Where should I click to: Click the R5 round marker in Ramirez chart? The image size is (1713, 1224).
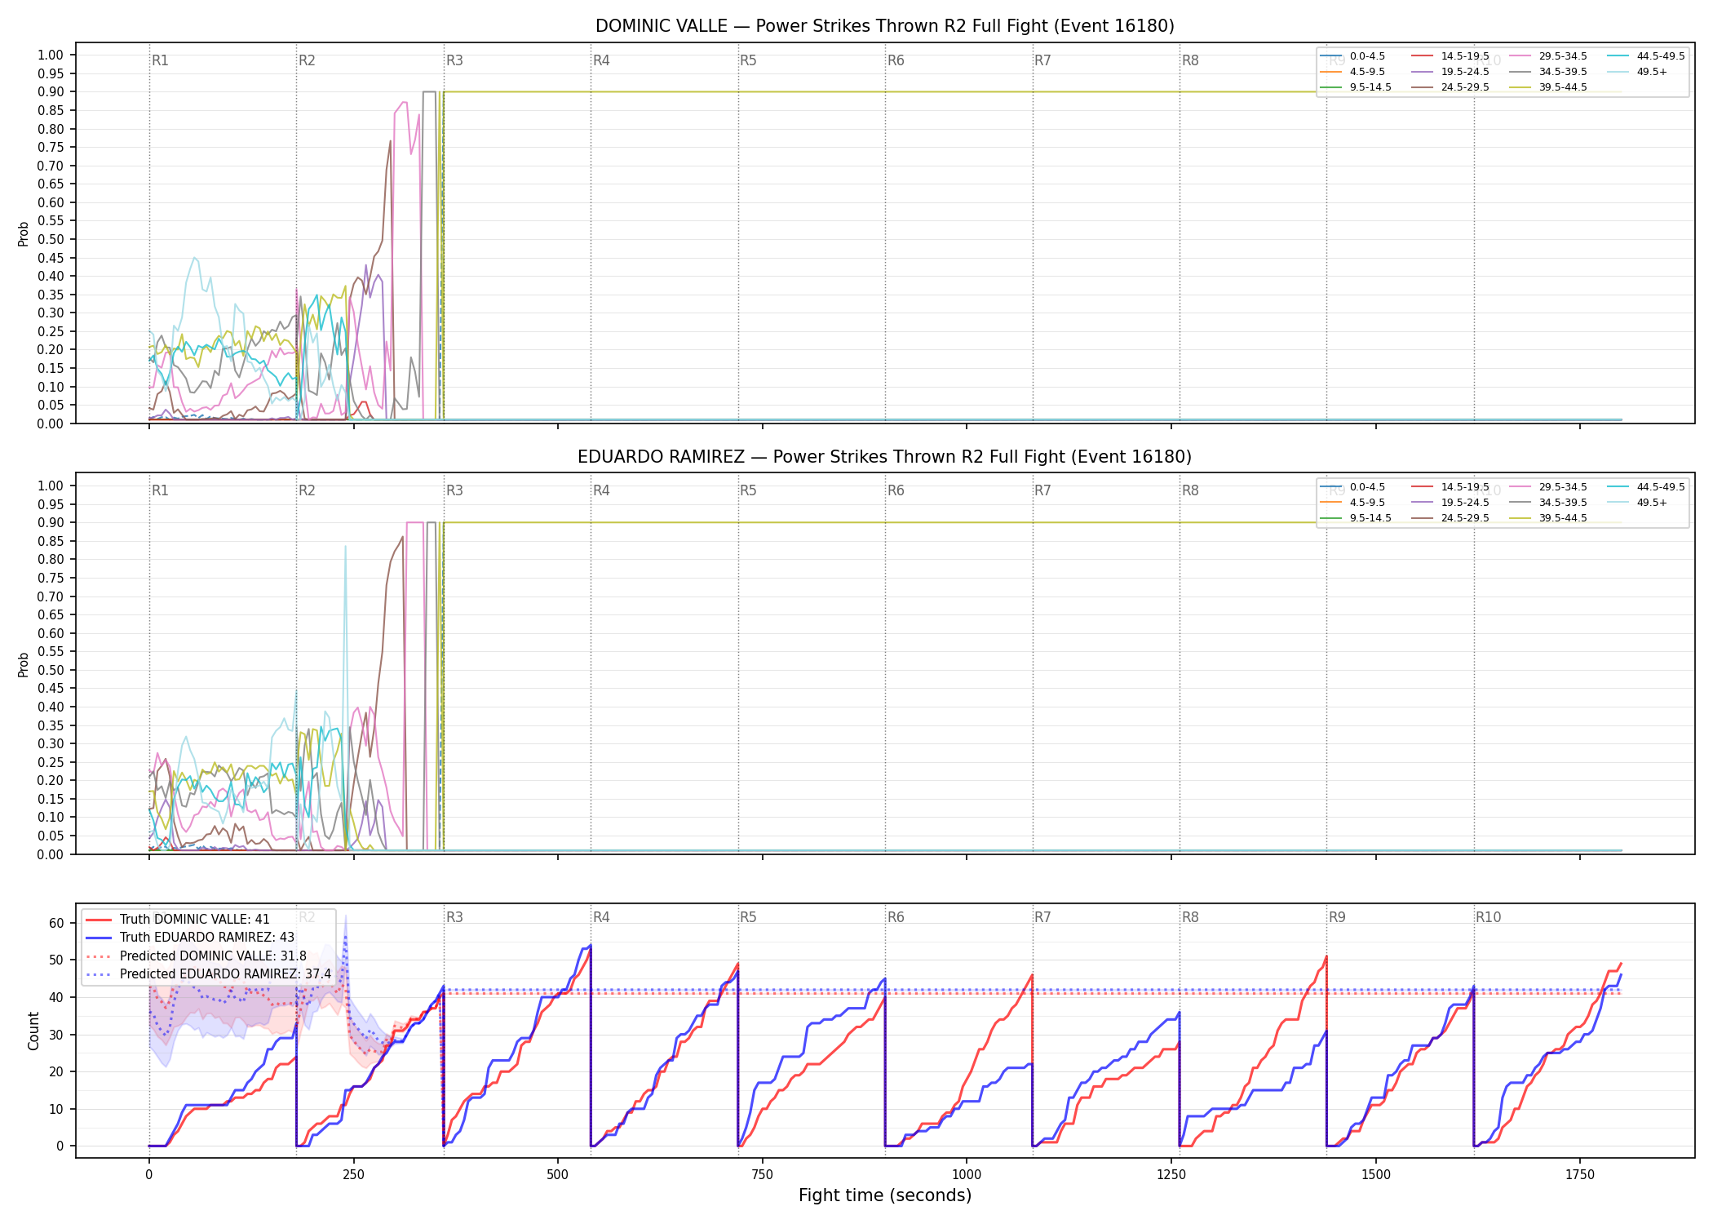[x=748, y=490]
